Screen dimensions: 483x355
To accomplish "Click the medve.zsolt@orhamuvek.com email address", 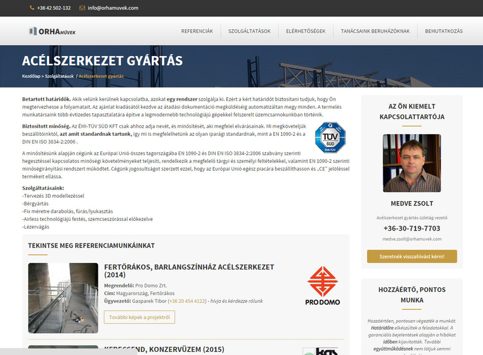I will pos(412,239).
